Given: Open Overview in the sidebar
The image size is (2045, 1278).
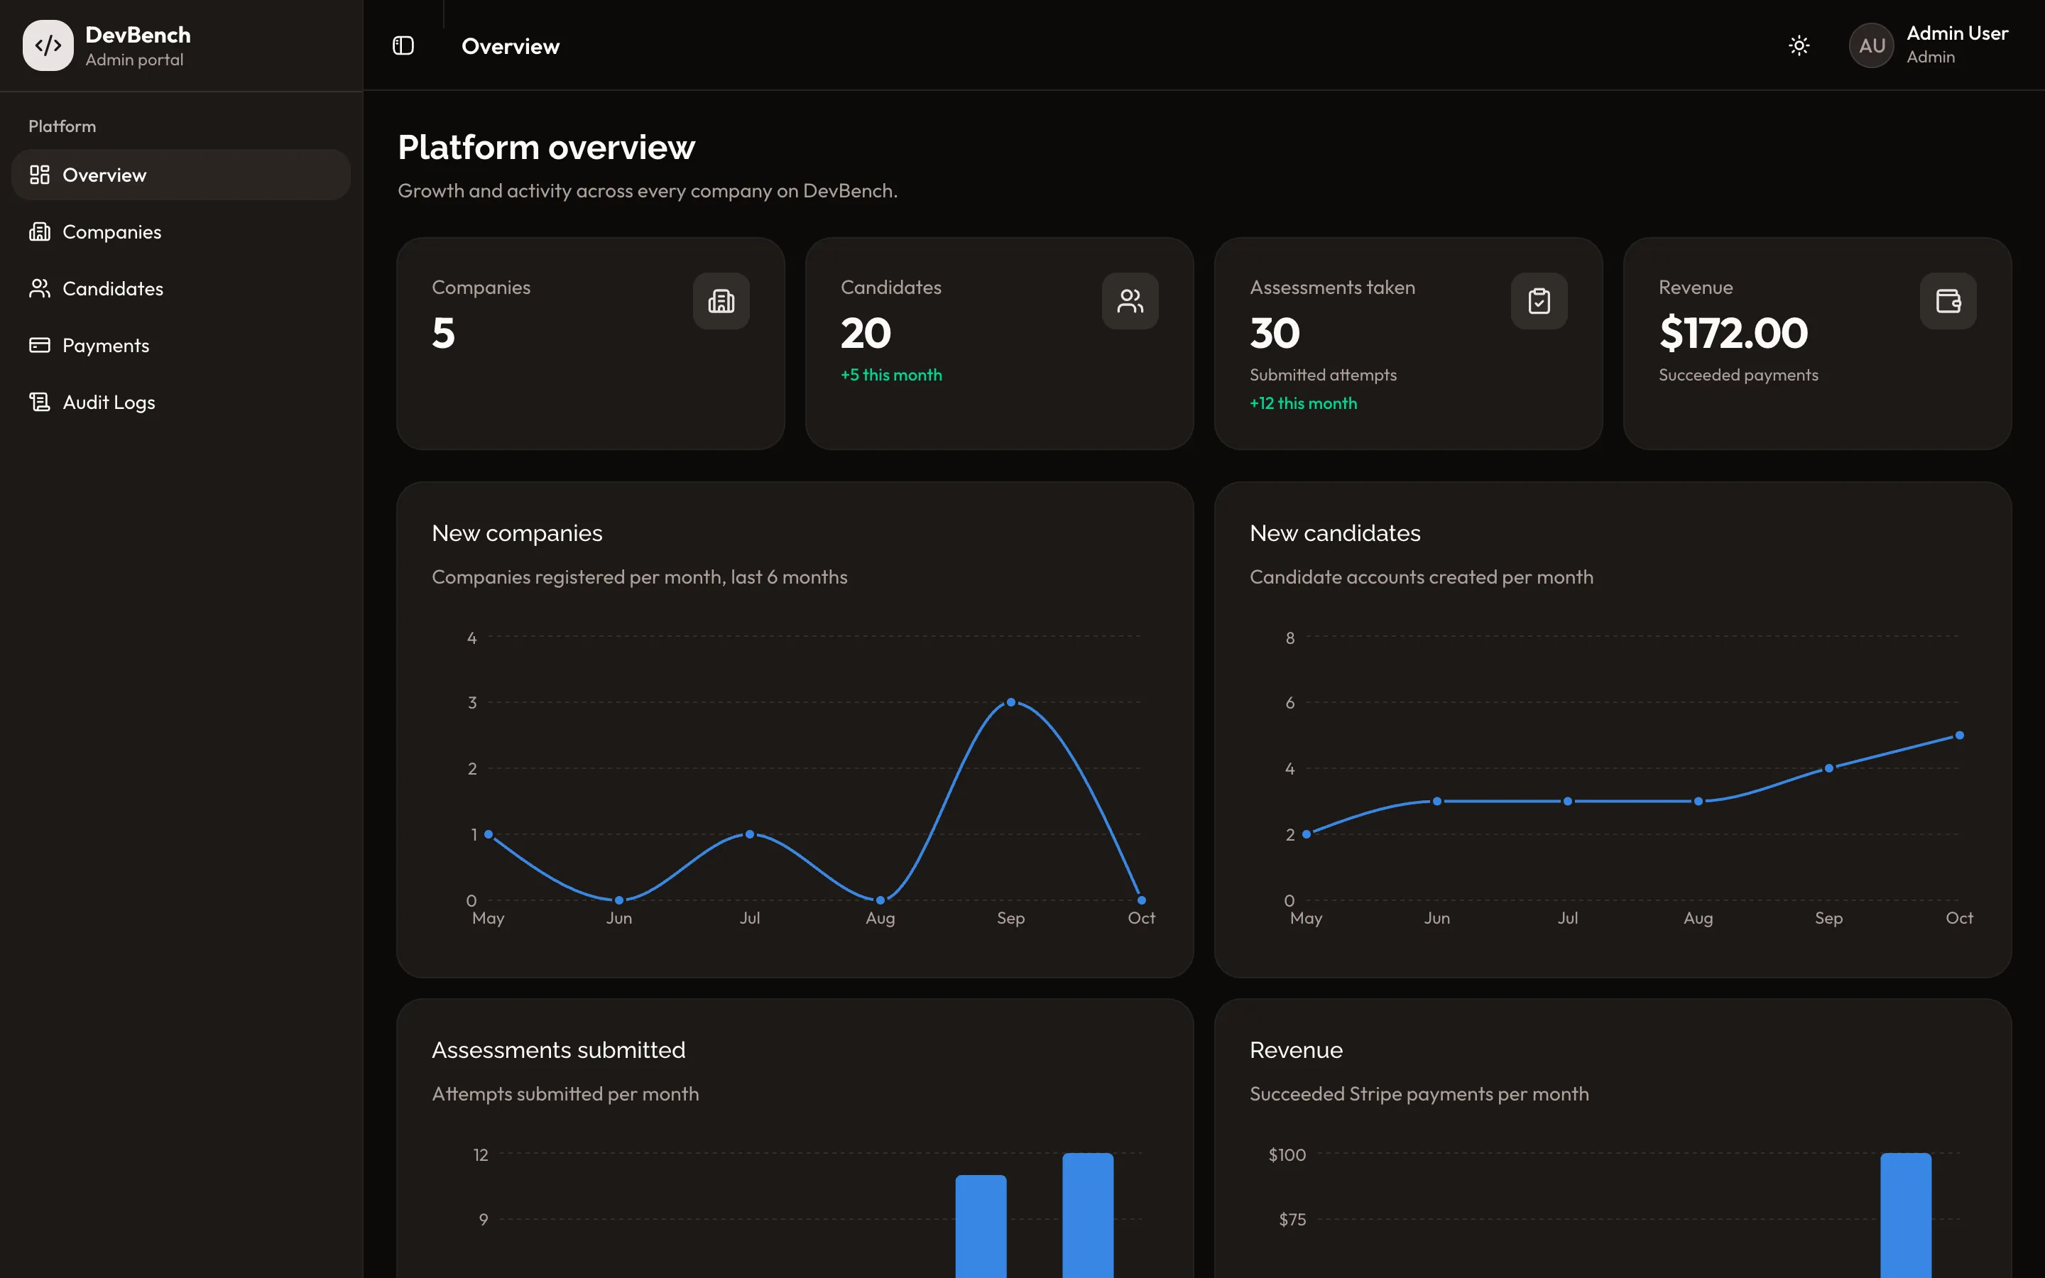Looking at the screenshot, I should click(x=181, y=175).
